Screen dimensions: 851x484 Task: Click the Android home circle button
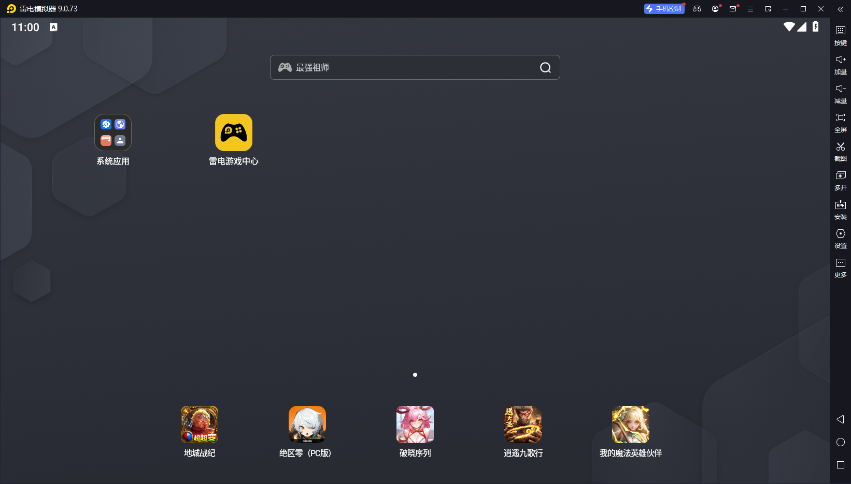coord(841,442)
